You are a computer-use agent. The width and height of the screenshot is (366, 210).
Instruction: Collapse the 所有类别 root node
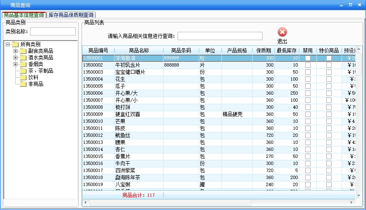pos(7,45)
